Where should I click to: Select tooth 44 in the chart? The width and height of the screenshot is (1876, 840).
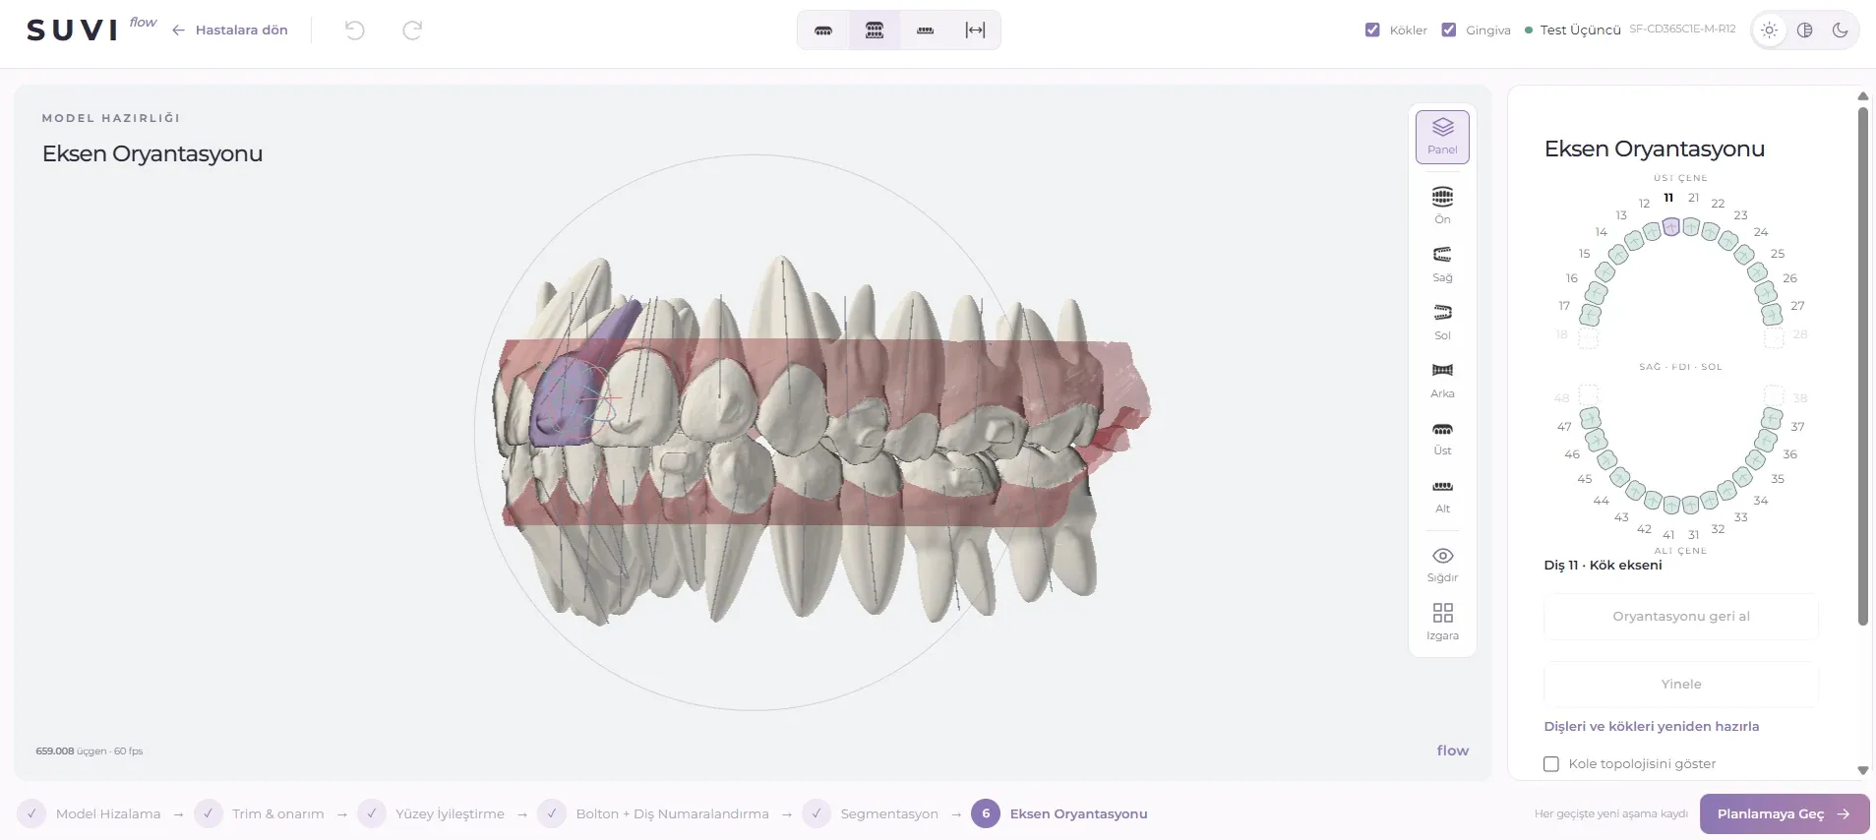1619,479
